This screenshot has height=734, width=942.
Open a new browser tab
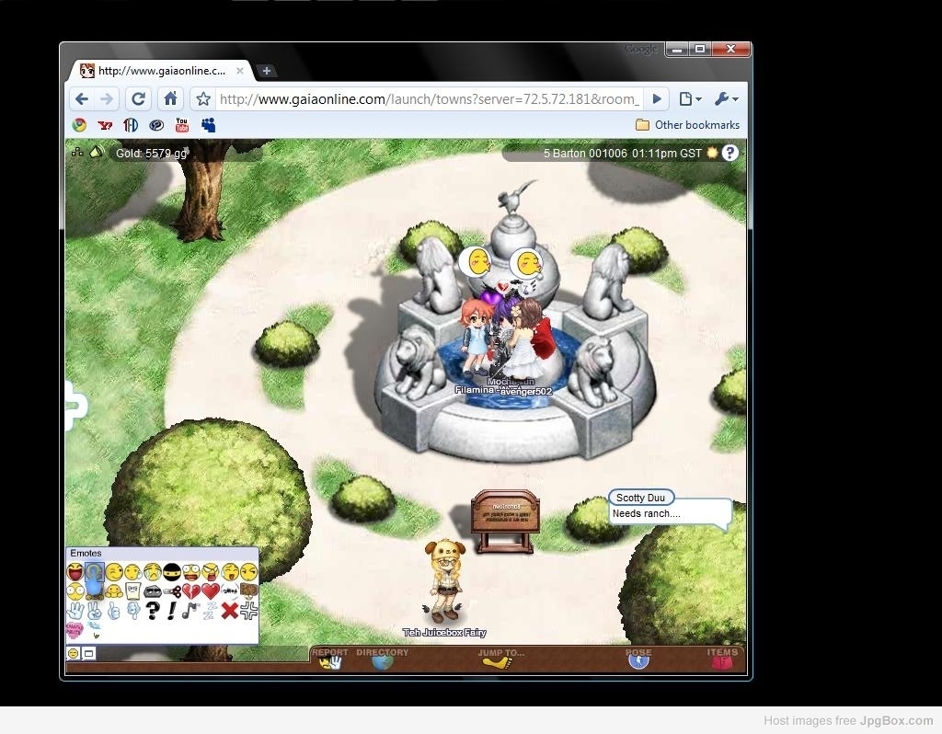pyautogui.click(x=266, y=71)
